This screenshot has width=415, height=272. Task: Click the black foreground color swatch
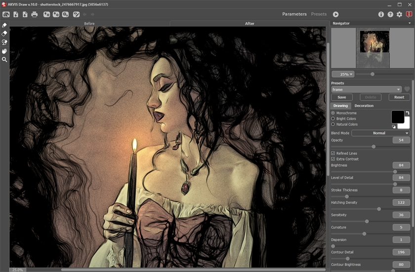click(398, 117)
